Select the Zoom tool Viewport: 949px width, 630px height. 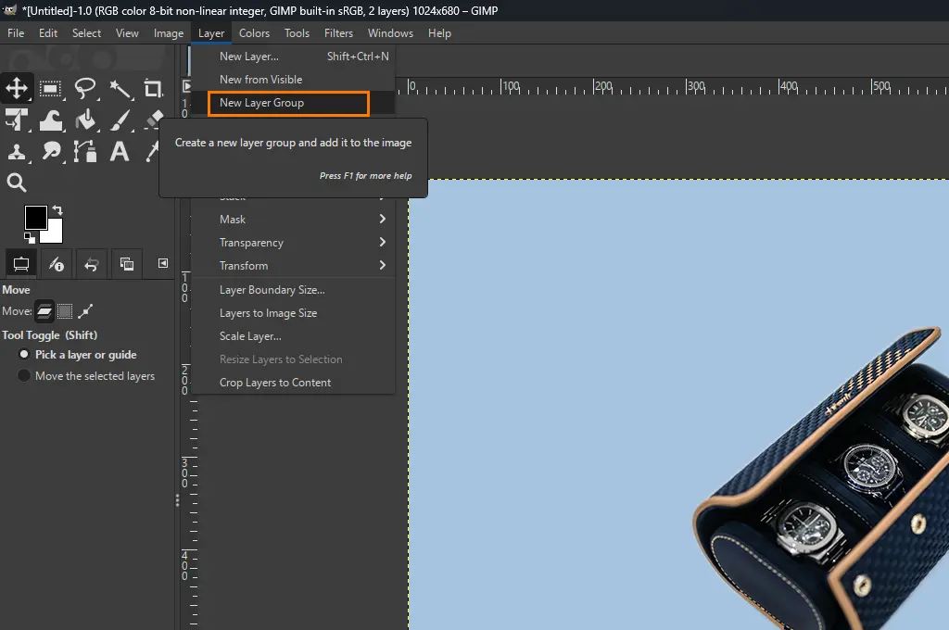coord(16,182)
